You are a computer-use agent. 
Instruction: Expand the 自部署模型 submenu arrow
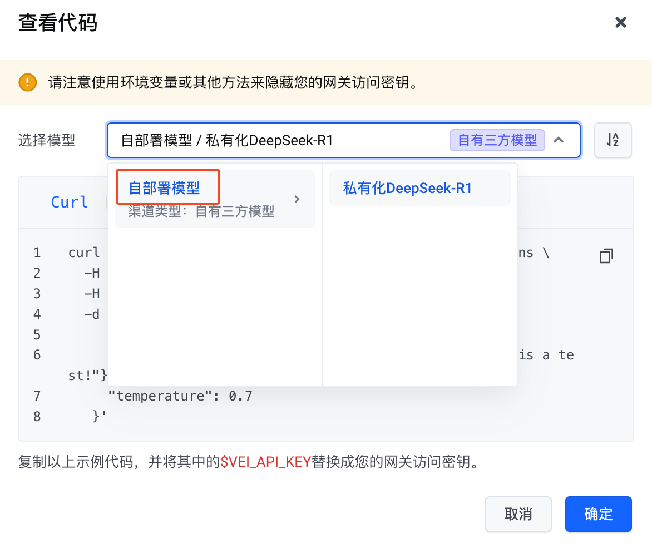pyautogui.click(x=297, y=199)
